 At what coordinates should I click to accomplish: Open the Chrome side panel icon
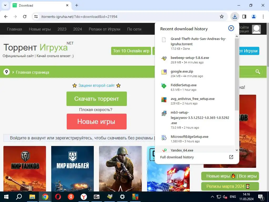pyautogui.click(x=244, y=17)
